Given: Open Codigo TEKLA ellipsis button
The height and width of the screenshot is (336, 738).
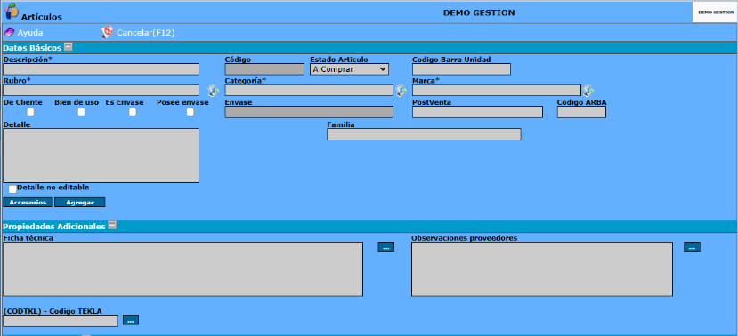Looking at the screenshot, I should click(131, 320).
